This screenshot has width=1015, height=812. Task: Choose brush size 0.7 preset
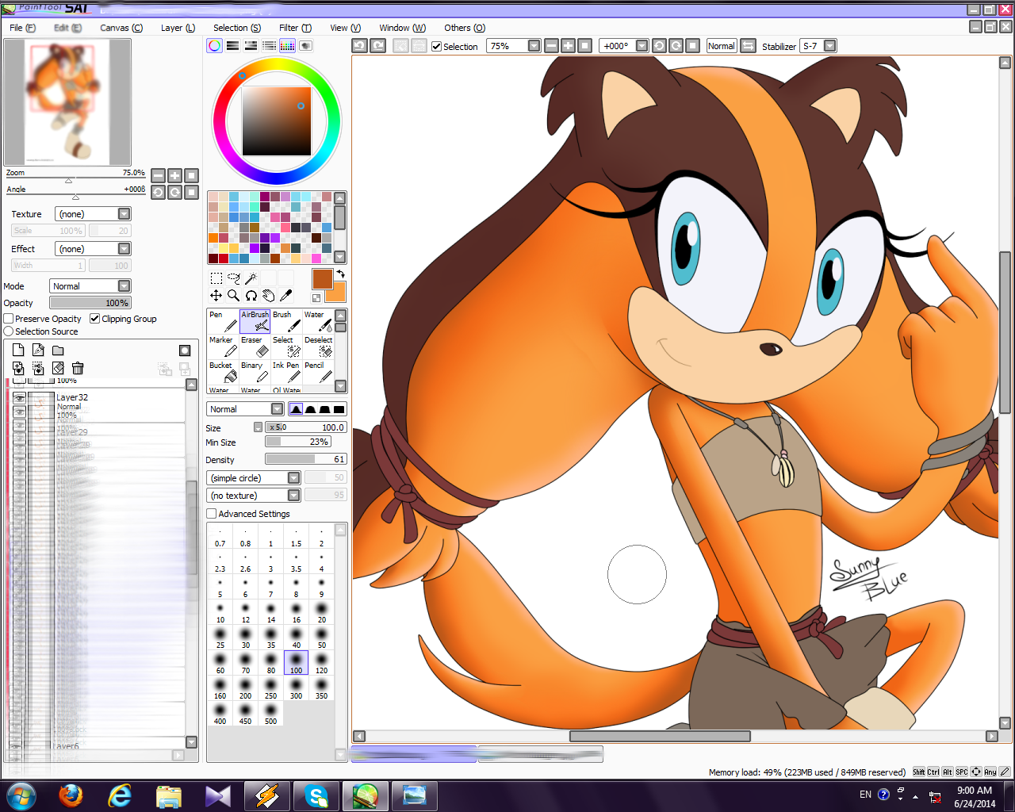click(220, 535)
